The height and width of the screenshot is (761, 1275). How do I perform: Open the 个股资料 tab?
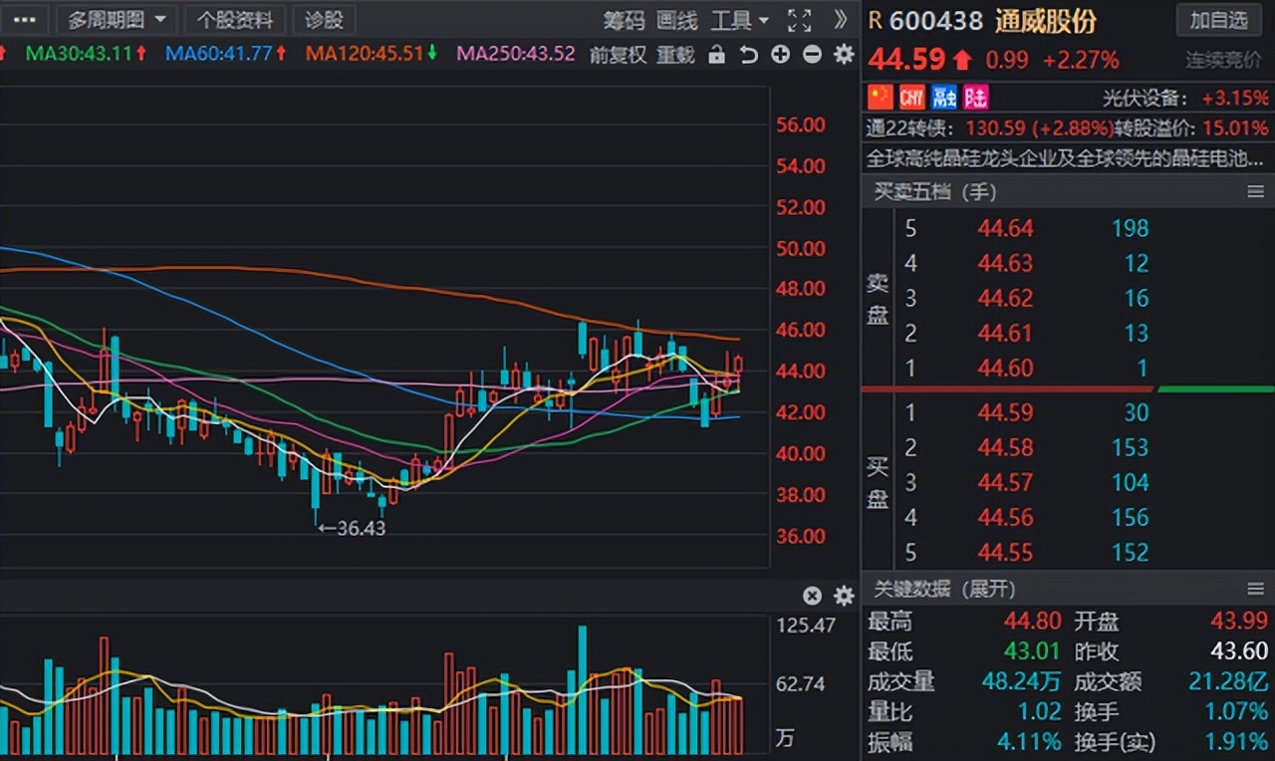click(235, 20)
